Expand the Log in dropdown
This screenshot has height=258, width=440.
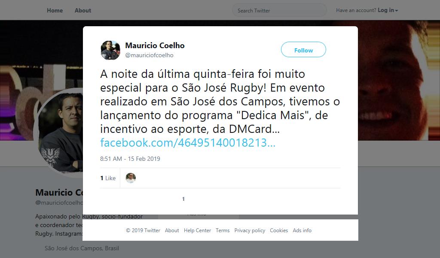(388, 10)
